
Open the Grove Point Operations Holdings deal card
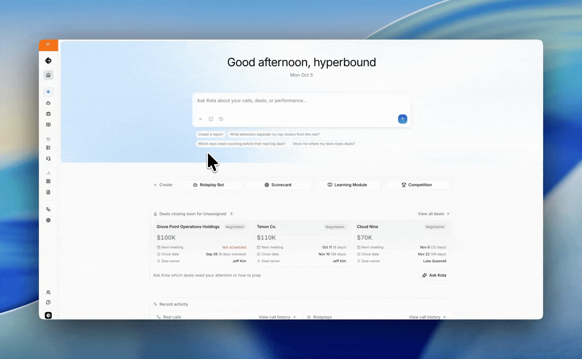(x=202, y=244)
